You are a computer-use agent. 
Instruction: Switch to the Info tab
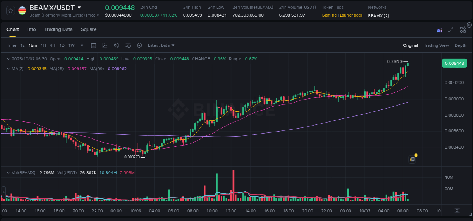(x=31, y=29)
